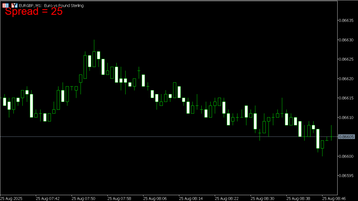The width and height of the screenshot is (358, 201).
Task: Click the 0.86625 price scale label
Action: coord(346,59)
